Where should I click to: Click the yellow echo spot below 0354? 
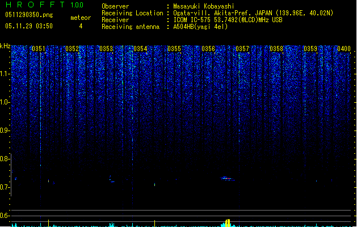pyautogui.click(x=154, y=184)
